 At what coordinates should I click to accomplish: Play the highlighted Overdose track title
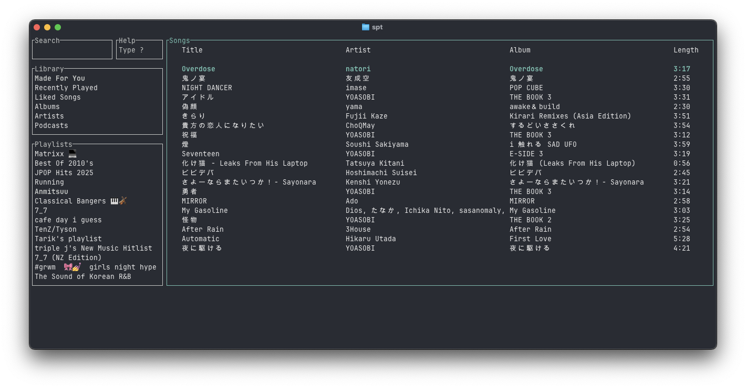(199, 69)
